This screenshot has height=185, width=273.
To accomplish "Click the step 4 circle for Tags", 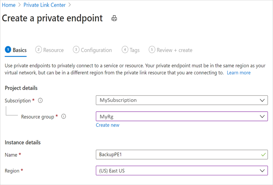I will tap(125, 50).
